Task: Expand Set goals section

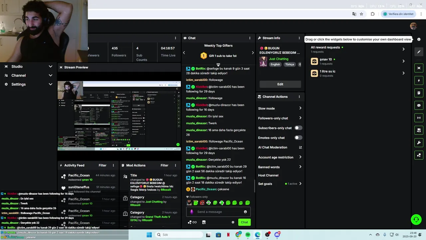Action: click(x=300, y=184)
